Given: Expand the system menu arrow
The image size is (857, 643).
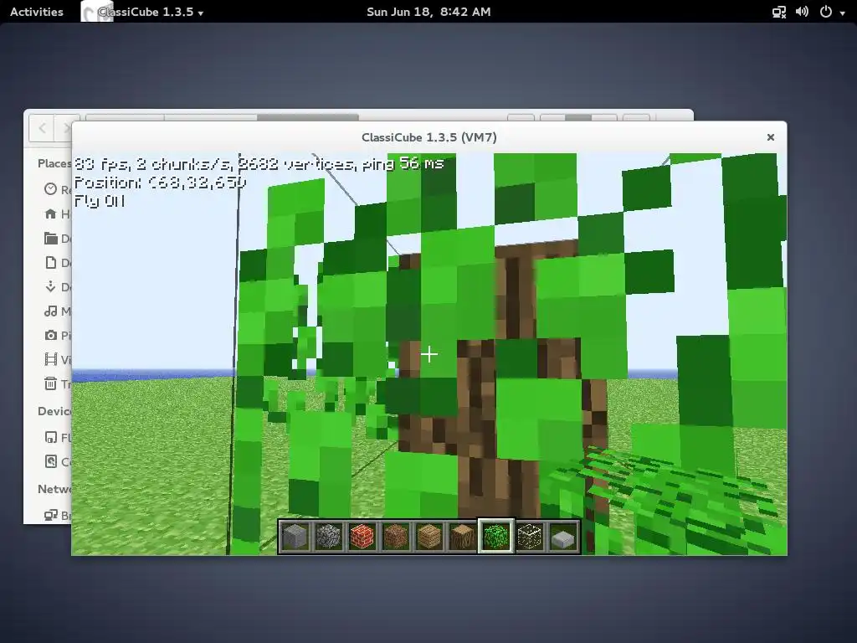Looking at the screenshot, I should (x=842, y=13).
